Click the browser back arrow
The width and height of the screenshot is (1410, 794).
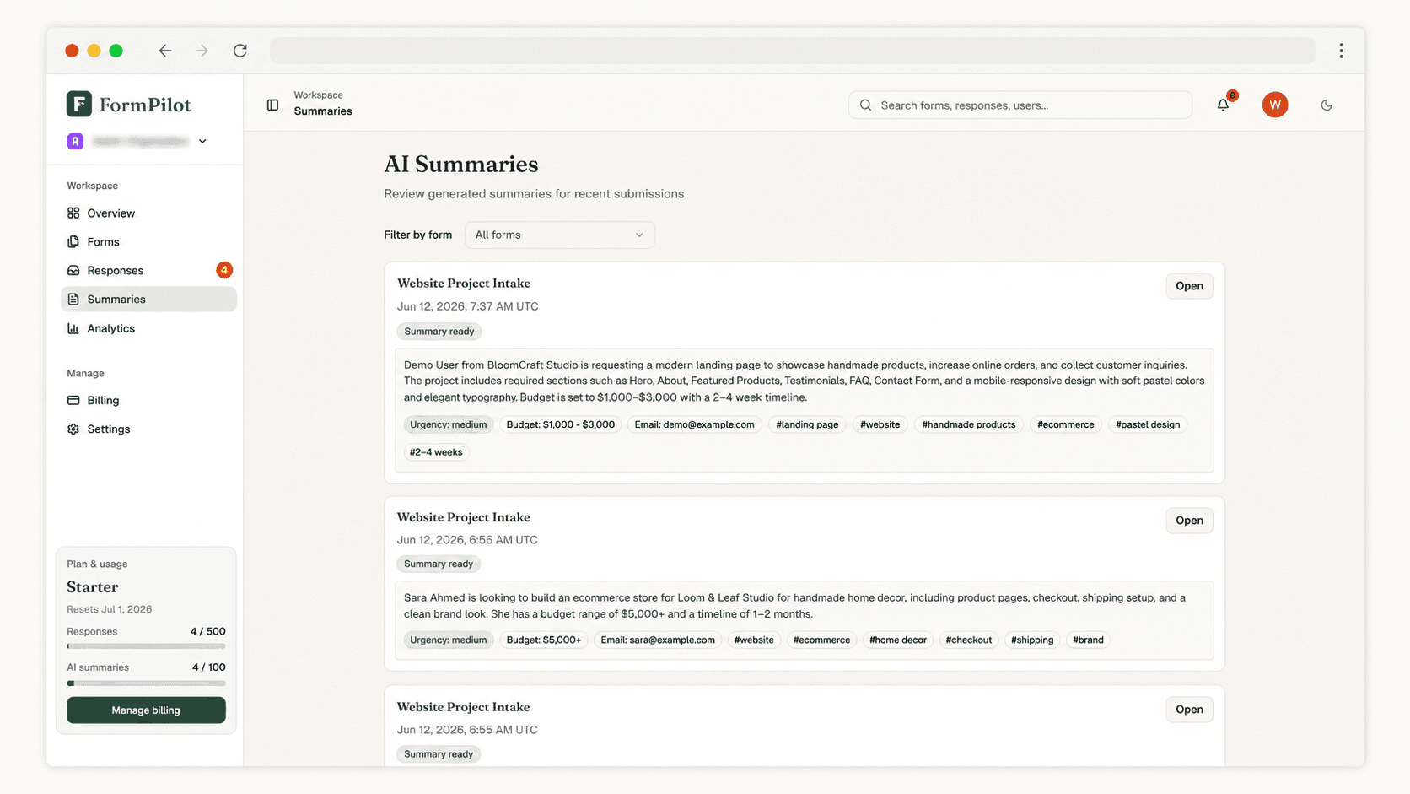(x=165, y=51)
